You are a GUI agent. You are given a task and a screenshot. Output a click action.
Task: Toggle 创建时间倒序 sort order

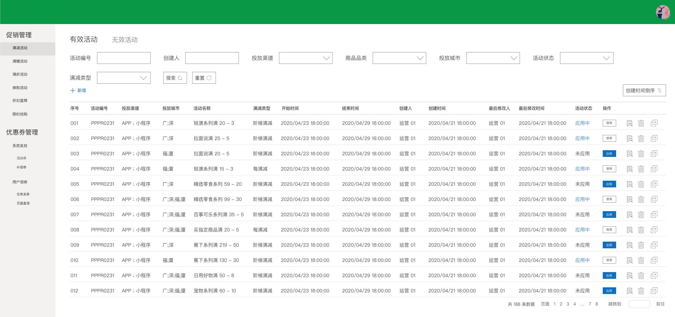pyautogui.click(x=644, y=90)
